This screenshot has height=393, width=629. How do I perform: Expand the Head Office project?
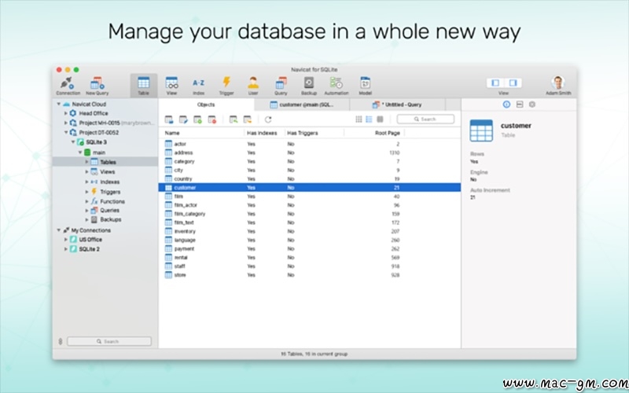click(x=66, y=113)
